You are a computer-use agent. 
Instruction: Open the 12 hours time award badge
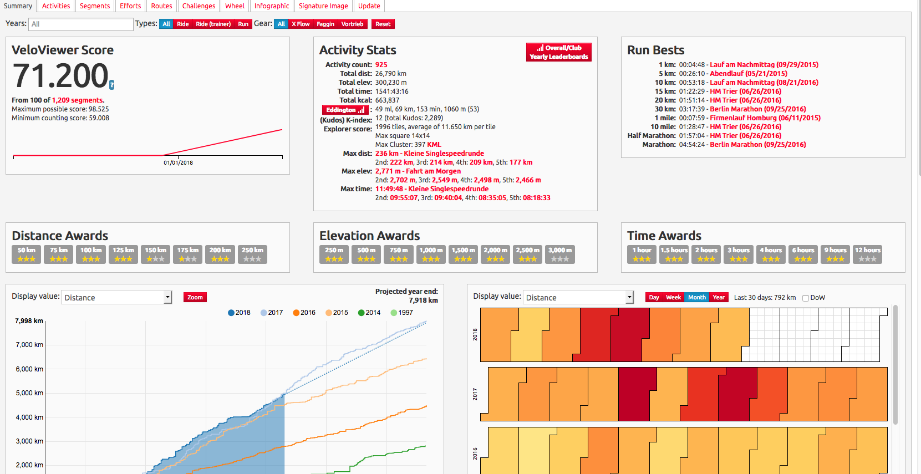pos(868,254)
